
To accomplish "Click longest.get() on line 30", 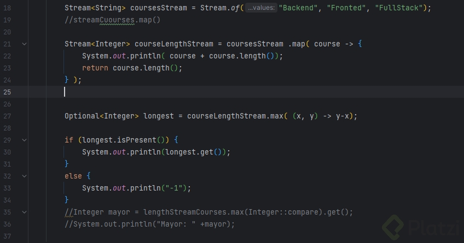I will (x=194, y=152).
